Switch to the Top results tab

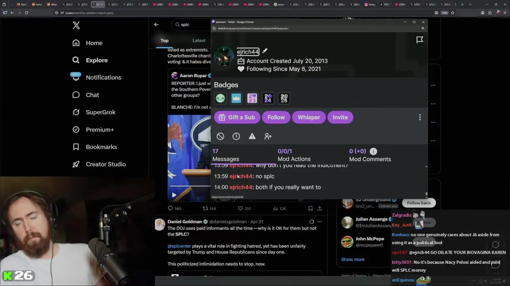(165, 41)
